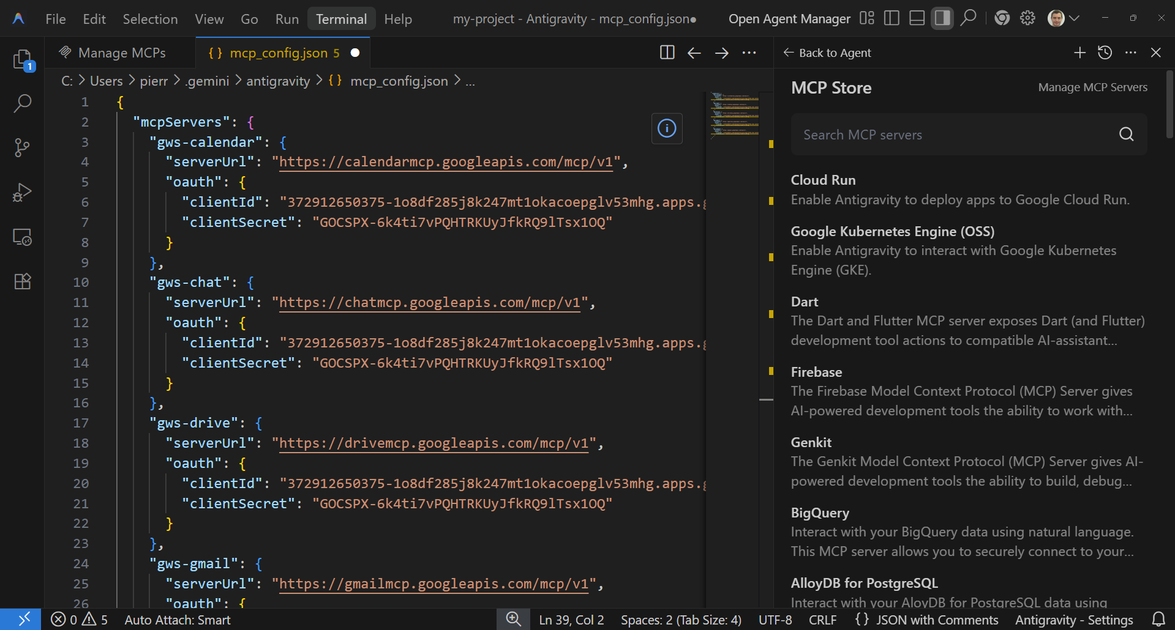Open notifications bell

(1158, 620)
